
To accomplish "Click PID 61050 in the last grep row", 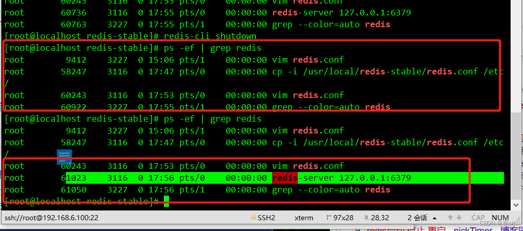I will [x=74, y=189].
